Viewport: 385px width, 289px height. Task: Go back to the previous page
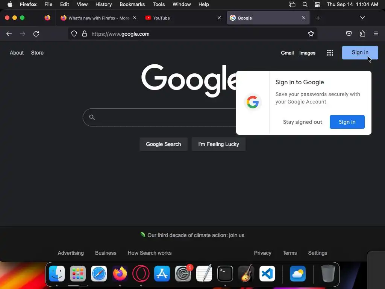click(9, 33)
